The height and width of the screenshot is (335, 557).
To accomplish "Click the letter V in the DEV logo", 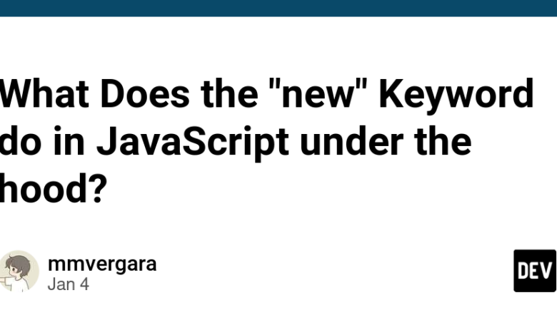I will 546,271.
